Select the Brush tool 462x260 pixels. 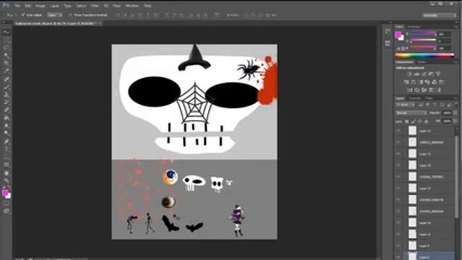point(6,87)
